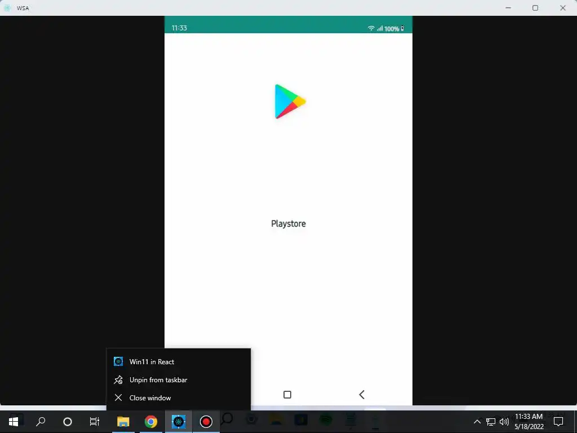Open Task View from the taskbar

[95, 422]
